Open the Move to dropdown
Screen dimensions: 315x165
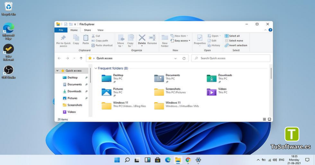(120, 41)
